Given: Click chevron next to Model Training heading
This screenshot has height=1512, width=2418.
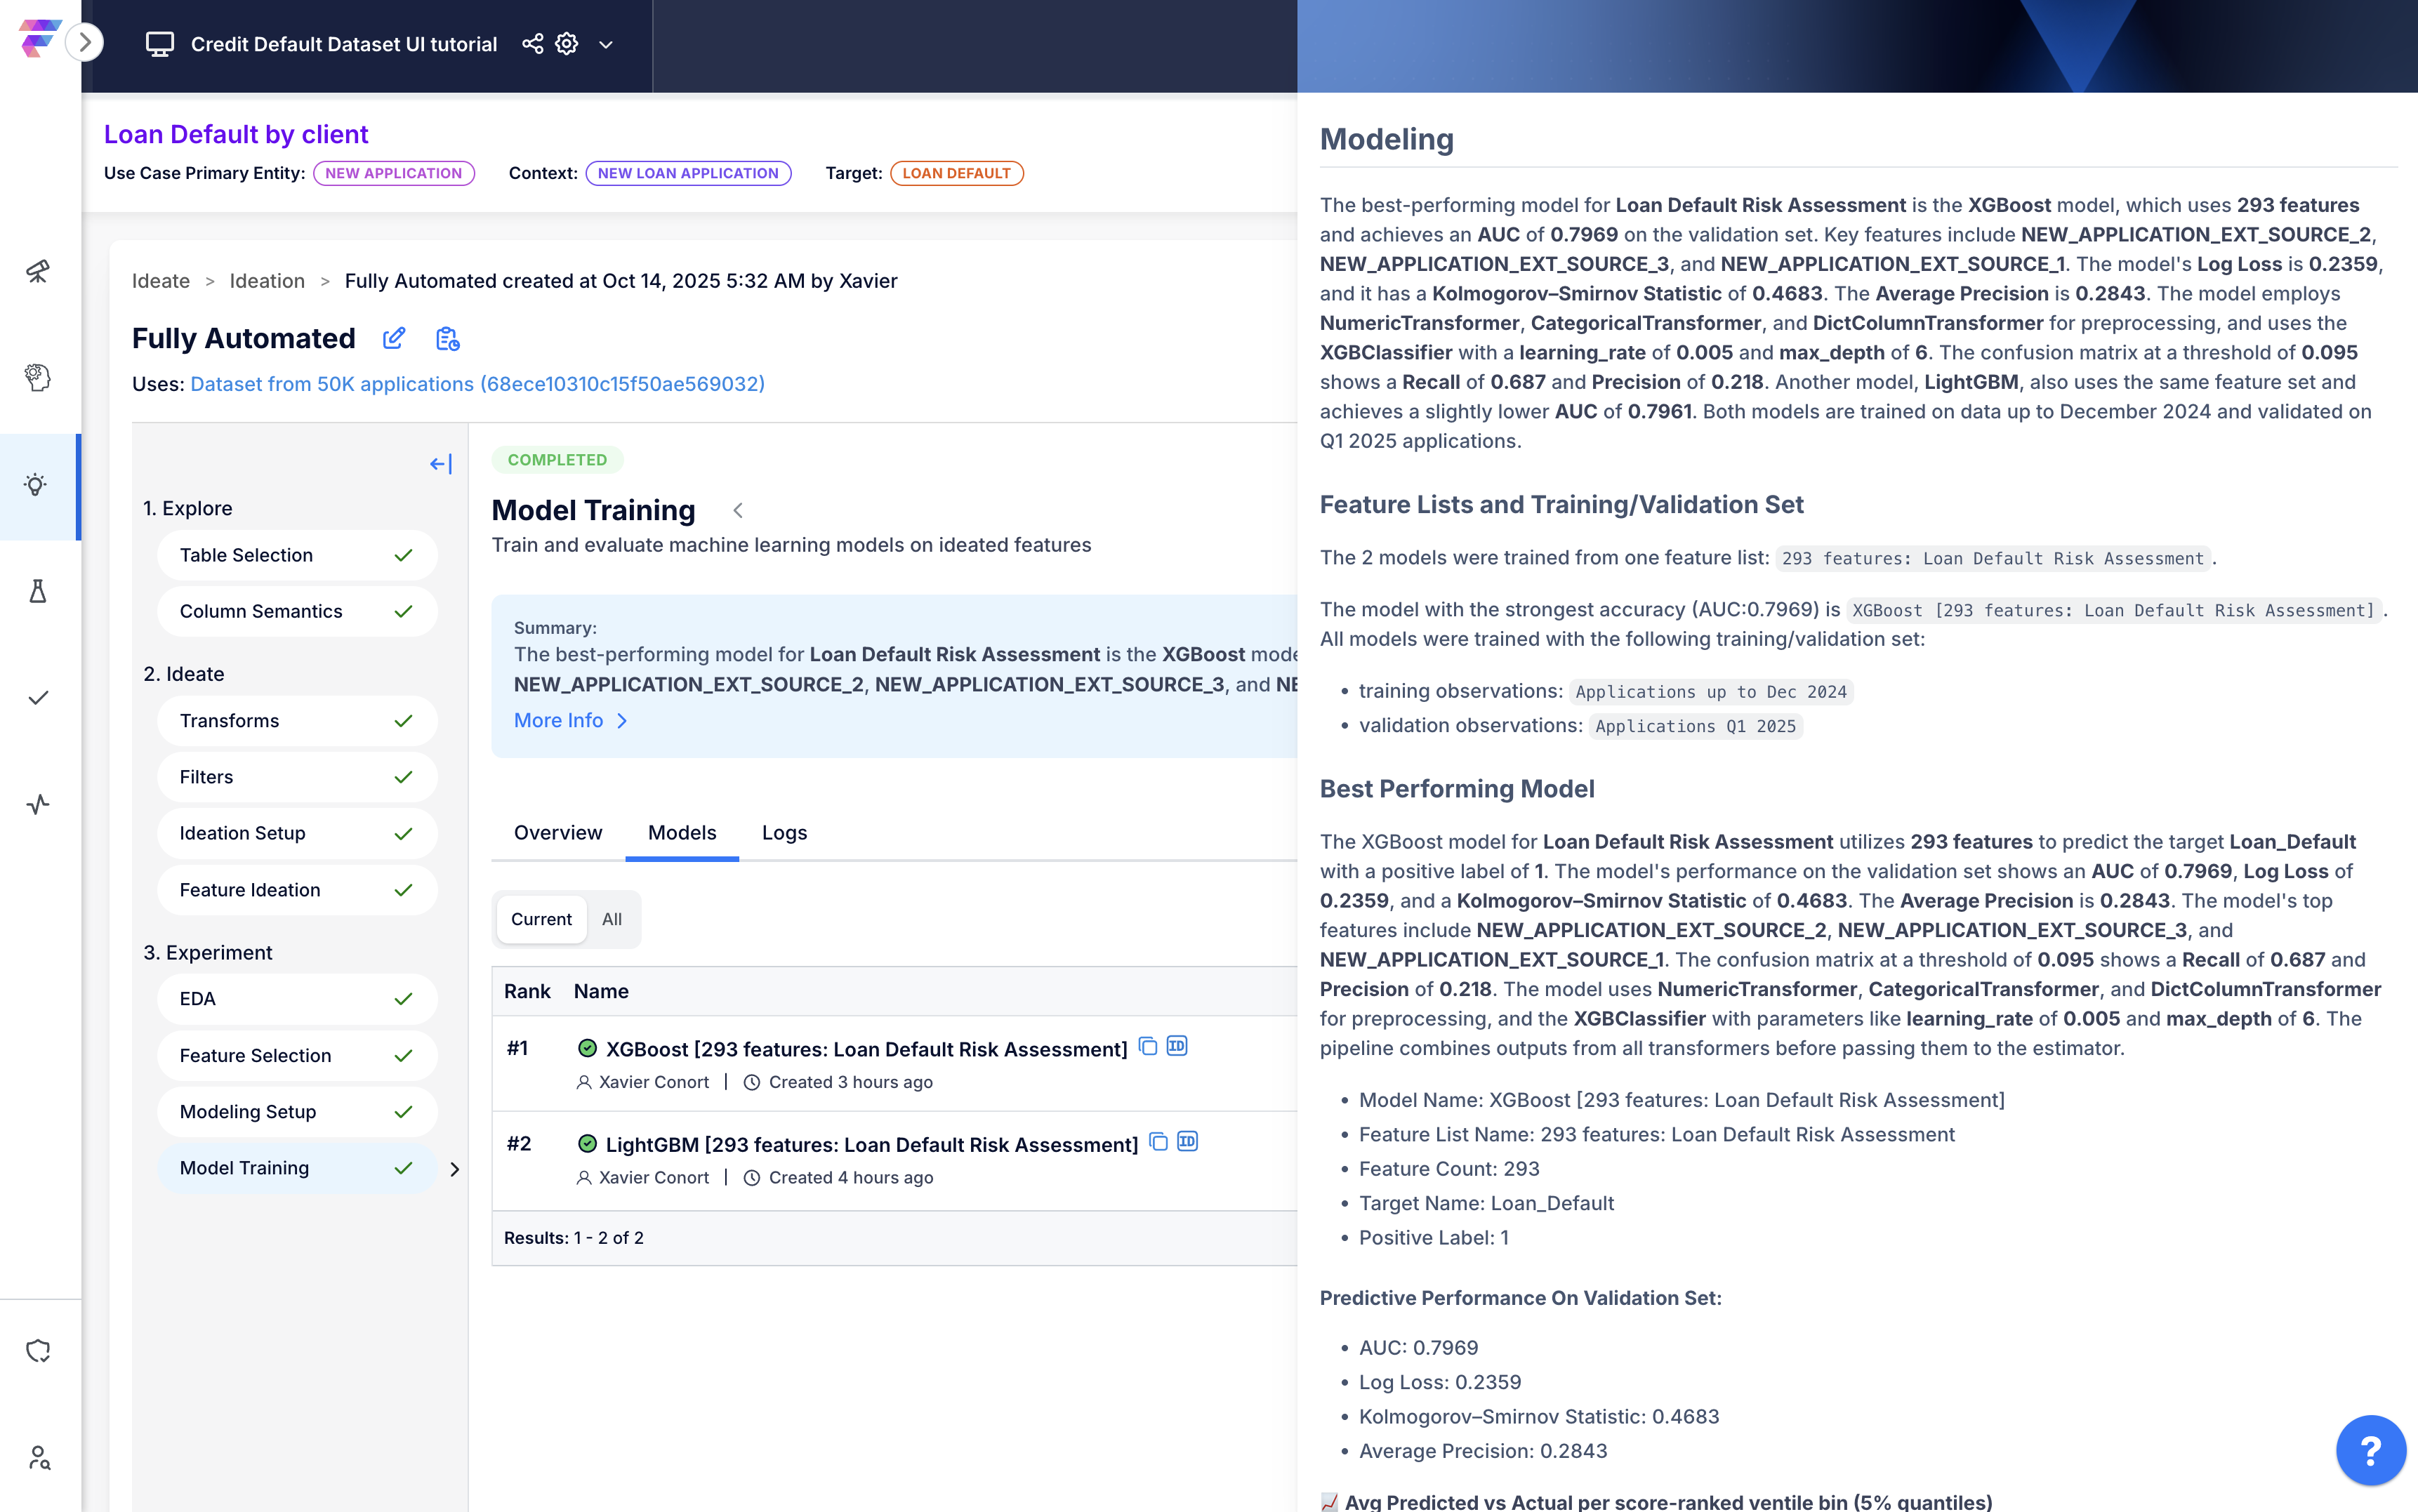Looking at the screenshot, I should (x=738, y=510).
